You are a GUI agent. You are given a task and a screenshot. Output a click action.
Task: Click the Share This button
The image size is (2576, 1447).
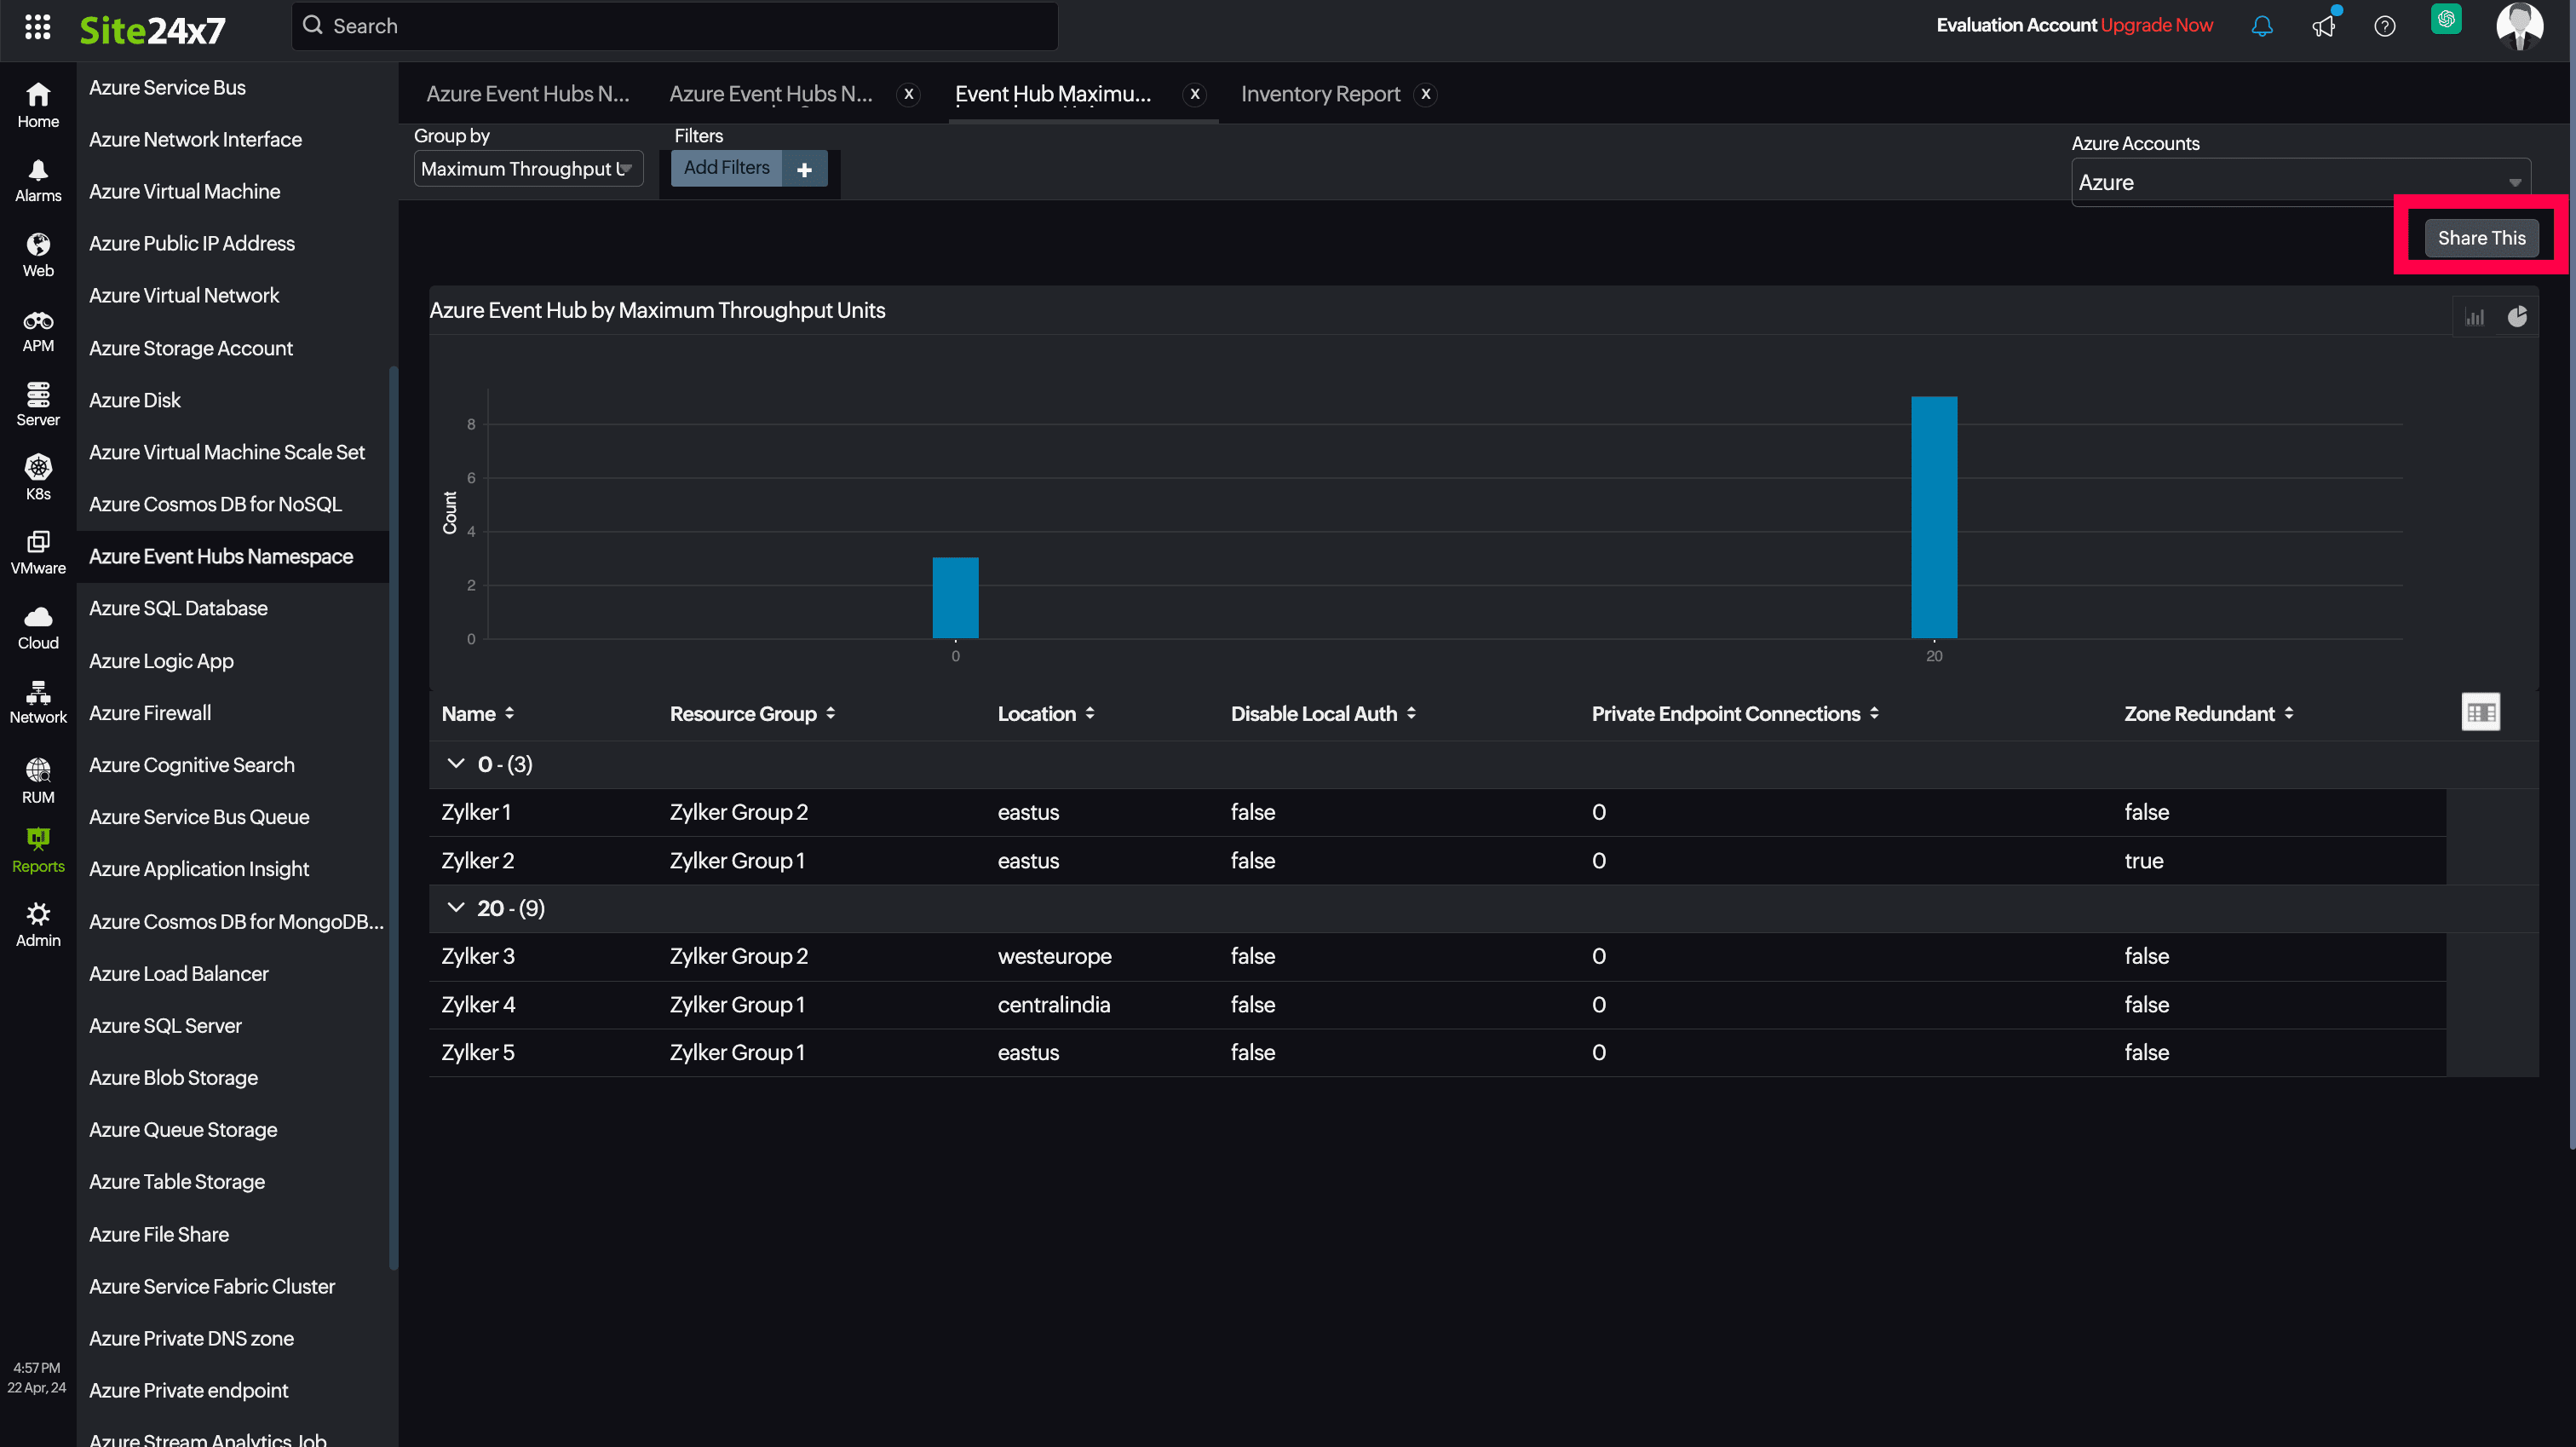[2479, 237]
